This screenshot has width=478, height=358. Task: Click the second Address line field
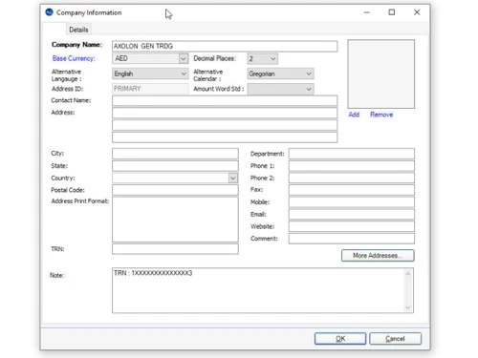click(225, 125)
